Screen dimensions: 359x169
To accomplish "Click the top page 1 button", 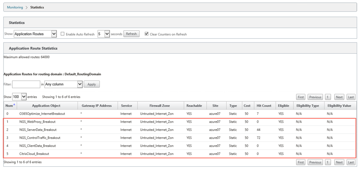I will (x=328, y=97).
